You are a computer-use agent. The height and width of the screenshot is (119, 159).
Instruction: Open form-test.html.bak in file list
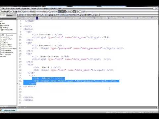tap(6, 39)
